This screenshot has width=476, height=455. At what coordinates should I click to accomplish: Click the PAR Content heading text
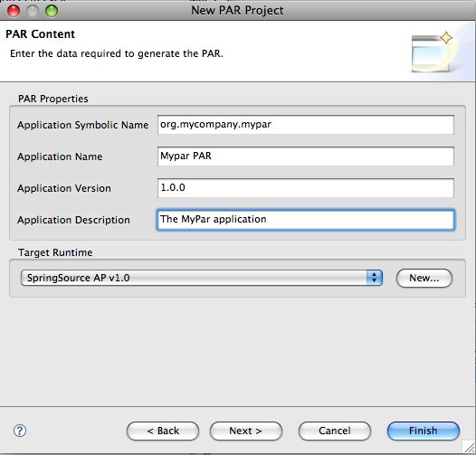[x=40, y=34]
